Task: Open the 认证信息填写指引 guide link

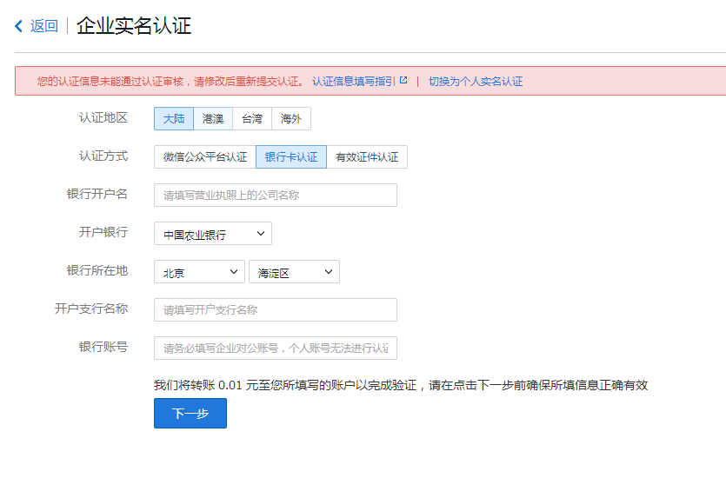Action: click(353, 81)
